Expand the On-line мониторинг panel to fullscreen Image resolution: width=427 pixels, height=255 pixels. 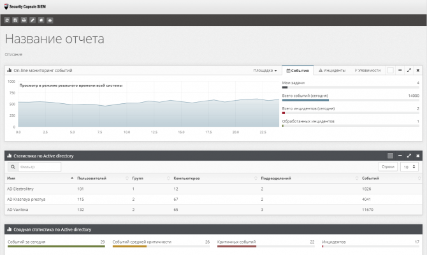[x=409, y=70]
